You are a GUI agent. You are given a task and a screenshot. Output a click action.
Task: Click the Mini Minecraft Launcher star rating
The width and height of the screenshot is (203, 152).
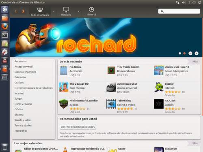(x=78, y=109)
